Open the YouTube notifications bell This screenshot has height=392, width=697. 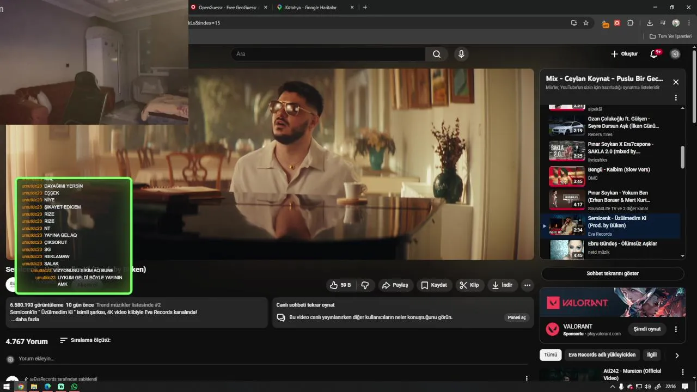654,54
